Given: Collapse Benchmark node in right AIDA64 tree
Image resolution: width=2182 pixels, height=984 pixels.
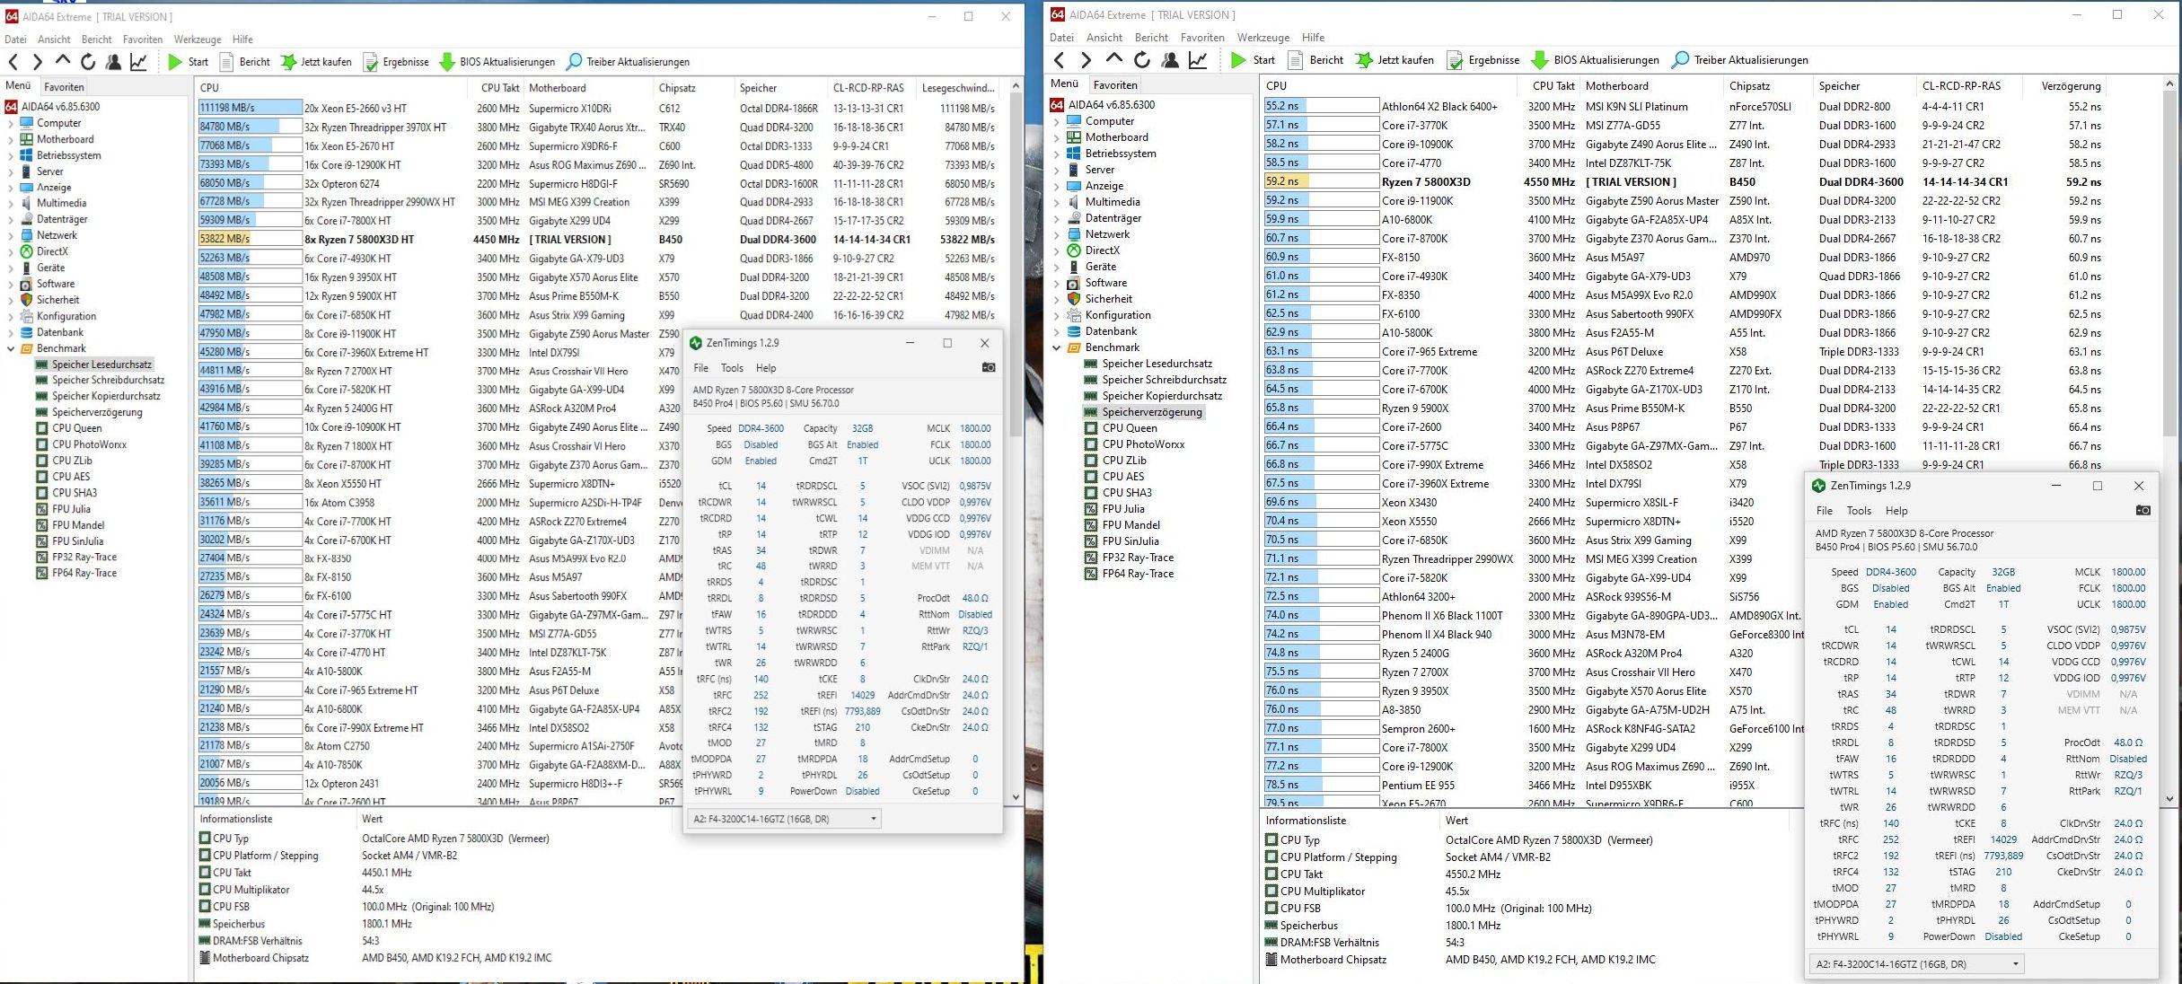Looking at the screenshot, I should [1057, 347].
